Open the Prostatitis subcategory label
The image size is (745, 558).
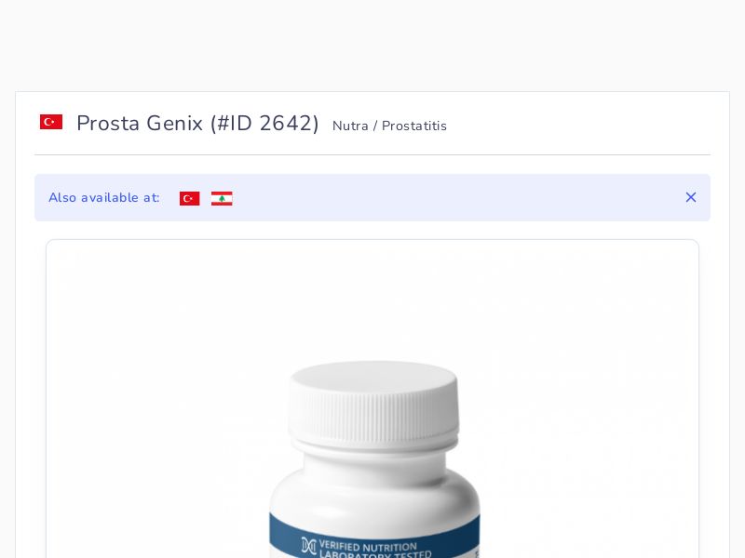click(414, 126)
